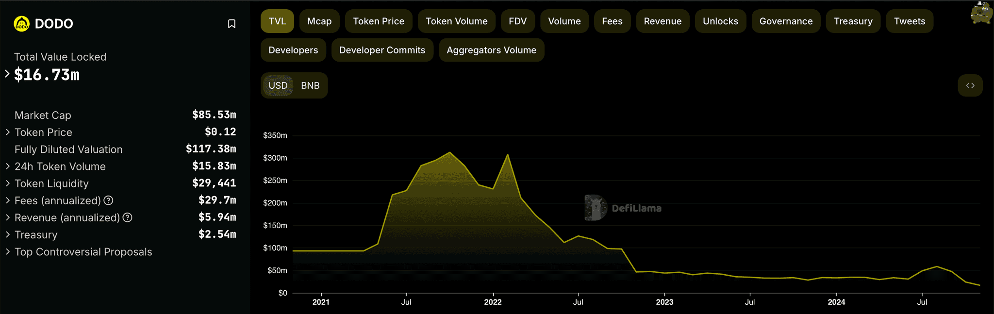Show Aggregators Volume on chart
The height and width of the screenshot is (314, 994).
pyautogui.click(x=491, y=50)
